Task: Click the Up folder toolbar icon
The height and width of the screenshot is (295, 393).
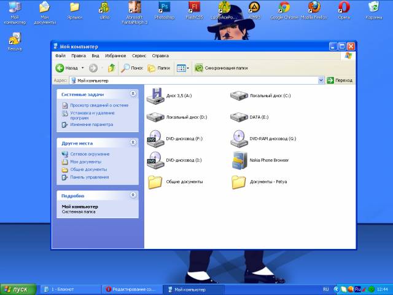Action: pyautogui.click(x=111, y=68)
